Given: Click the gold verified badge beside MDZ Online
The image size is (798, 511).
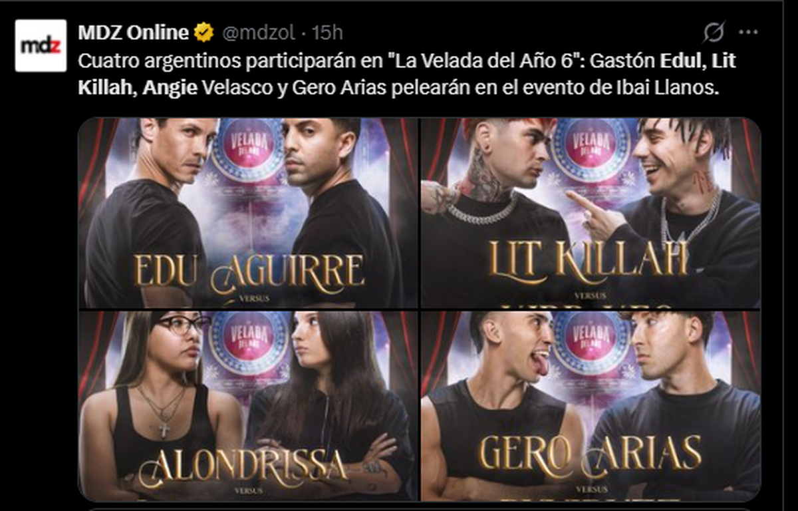Looking at the screenshot, I should [x=203, y=32].
